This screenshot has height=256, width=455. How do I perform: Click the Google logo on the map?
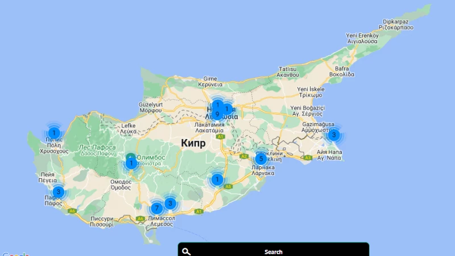15,254
